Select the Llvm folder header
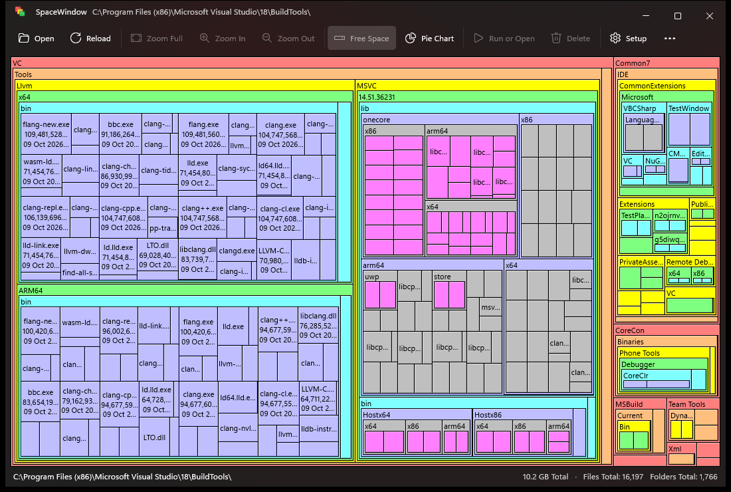This screenshot has width=731, height=492. 184,86
